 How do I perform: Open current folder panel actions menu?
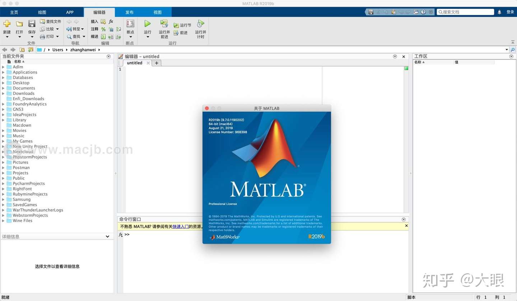tap(109, 56)
